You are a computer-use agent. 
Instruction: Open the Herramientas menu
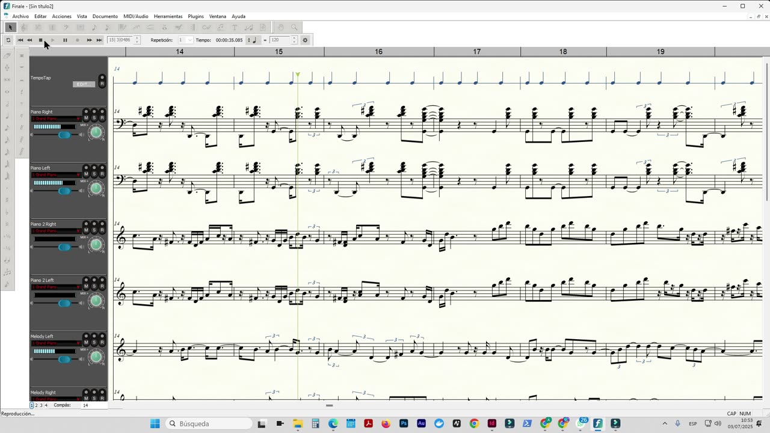168,16
